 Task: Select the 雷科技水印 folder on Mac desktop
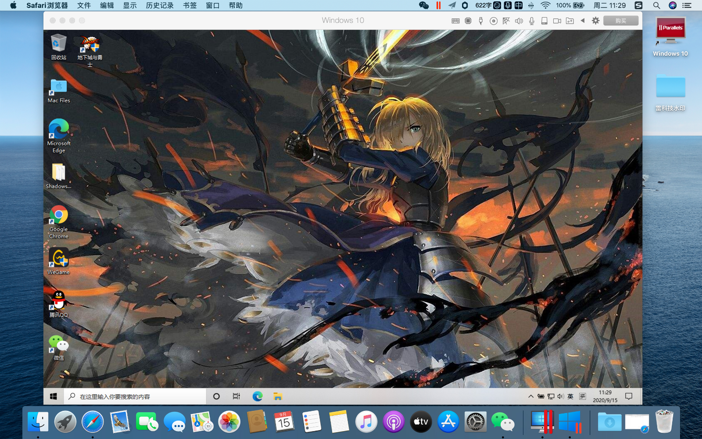[x=670, y=93]
